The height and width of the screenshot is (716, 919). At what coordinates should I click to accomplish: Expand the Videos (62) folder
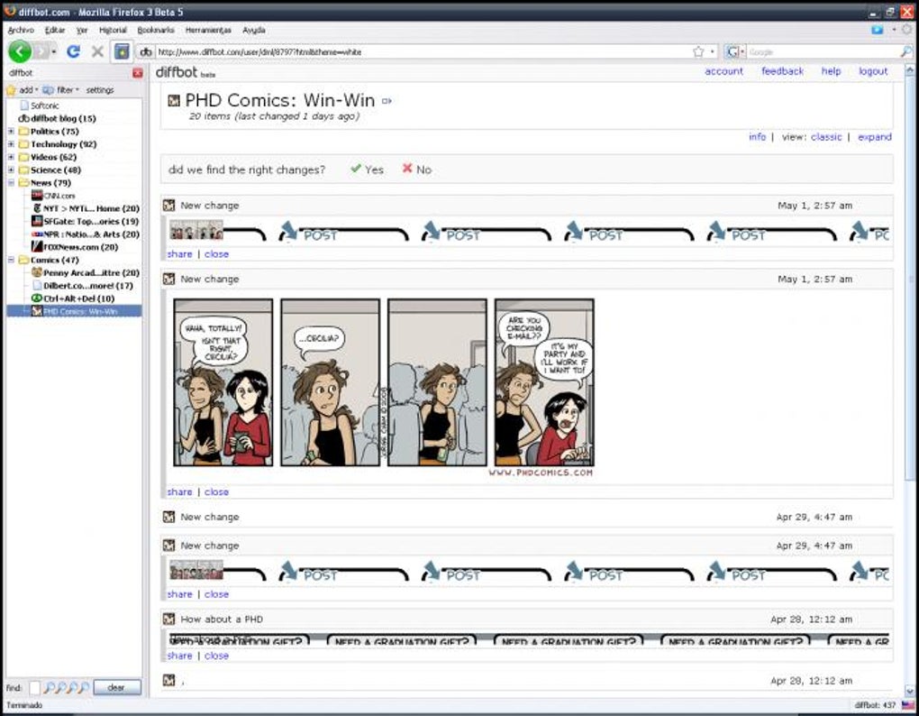point(11,157)
